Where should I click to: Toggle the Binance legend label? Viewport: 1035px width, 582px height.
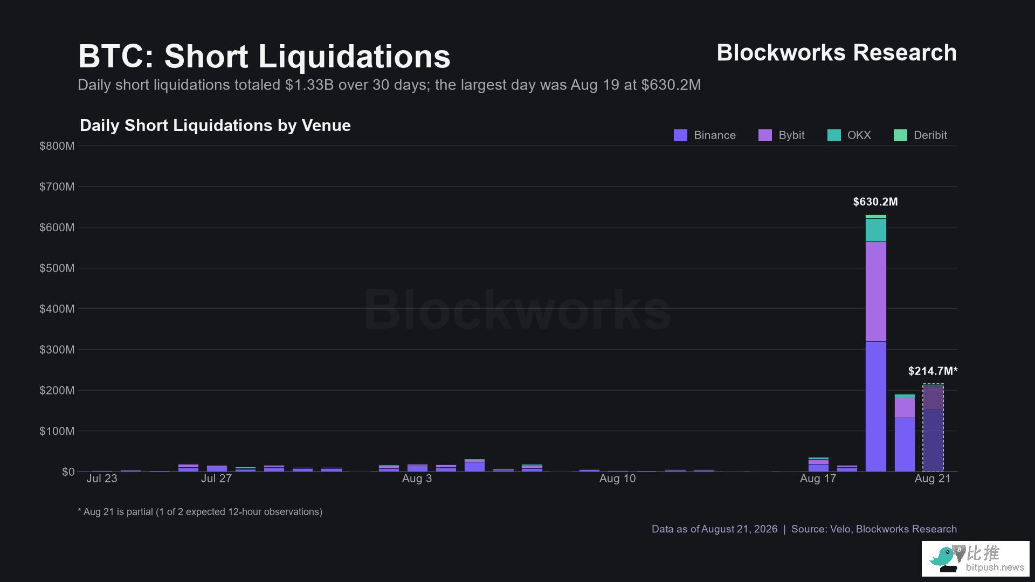click(715, 135)
